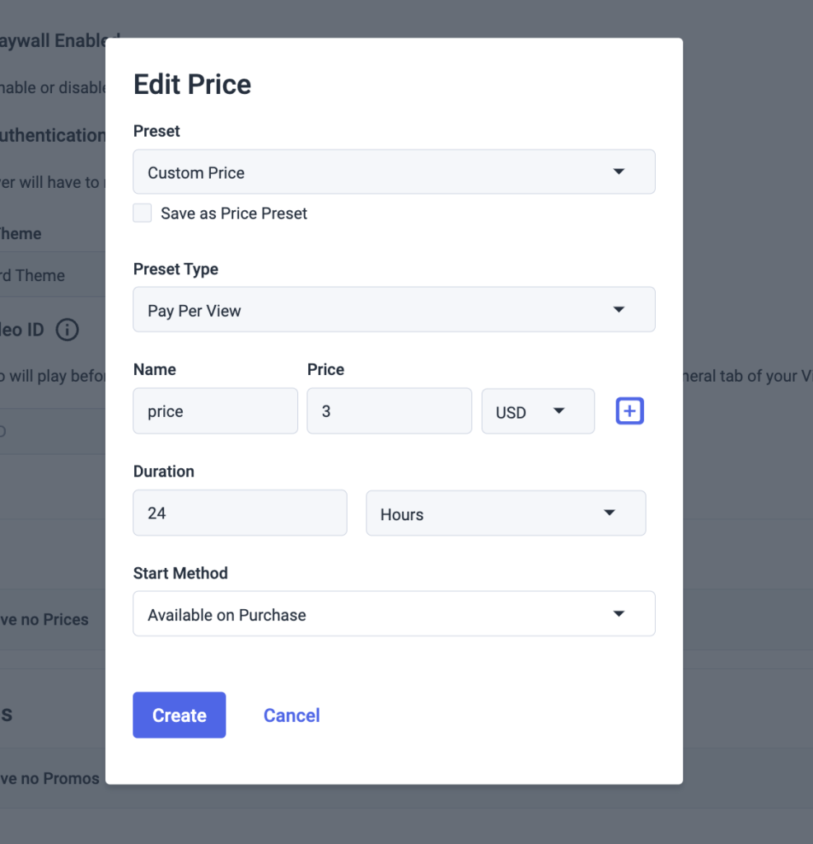
Task: Select the Duration field showing 24
Action: pyautogui.click(x=240, y=513)
